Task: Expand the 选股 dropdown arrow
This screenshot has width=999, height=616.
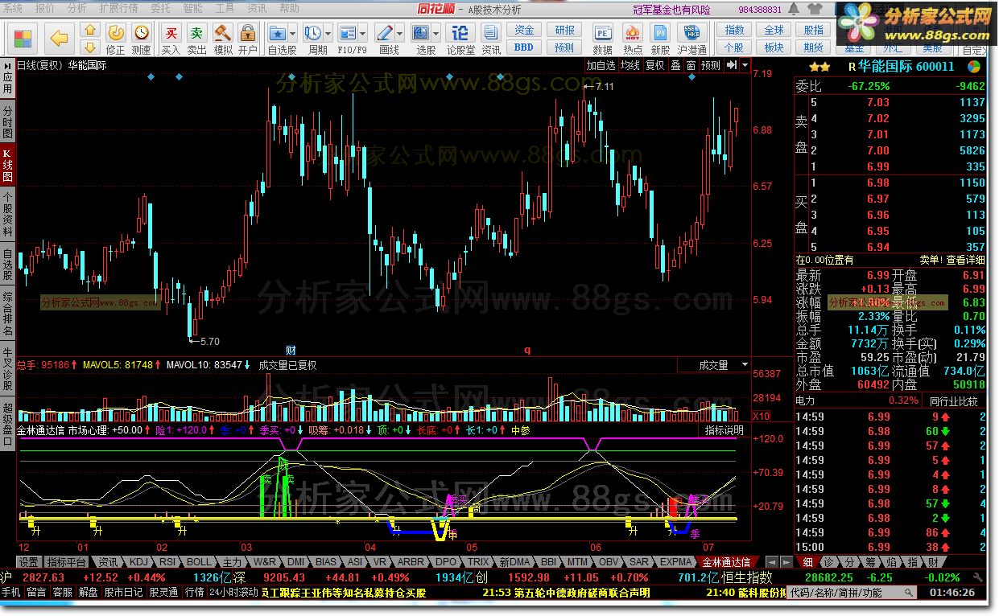Action: 436,34
